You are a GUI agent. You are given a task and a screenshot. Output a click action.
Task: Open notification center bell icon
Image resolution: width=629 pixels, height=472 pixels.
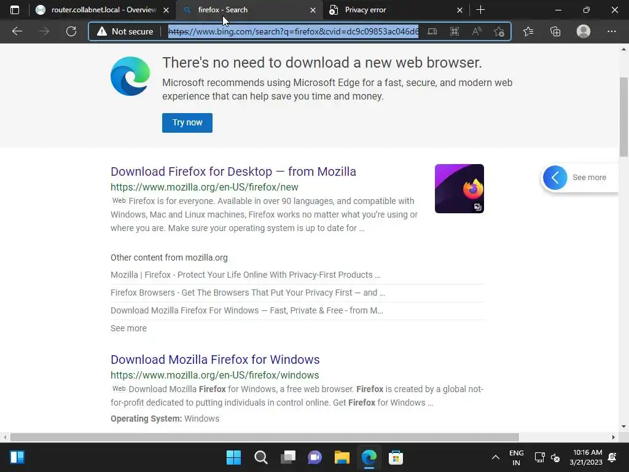[x=612, y=457]
